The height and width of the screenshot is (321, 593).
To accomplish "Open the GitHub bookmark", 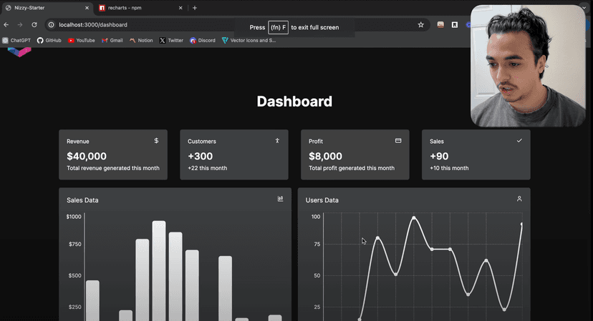I will tap(49, 41).
